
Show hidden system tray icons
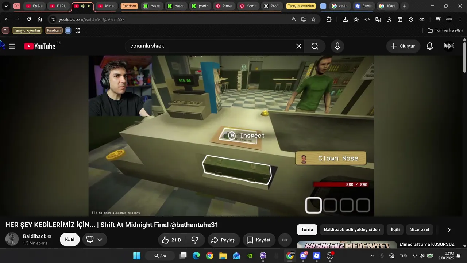372,256
